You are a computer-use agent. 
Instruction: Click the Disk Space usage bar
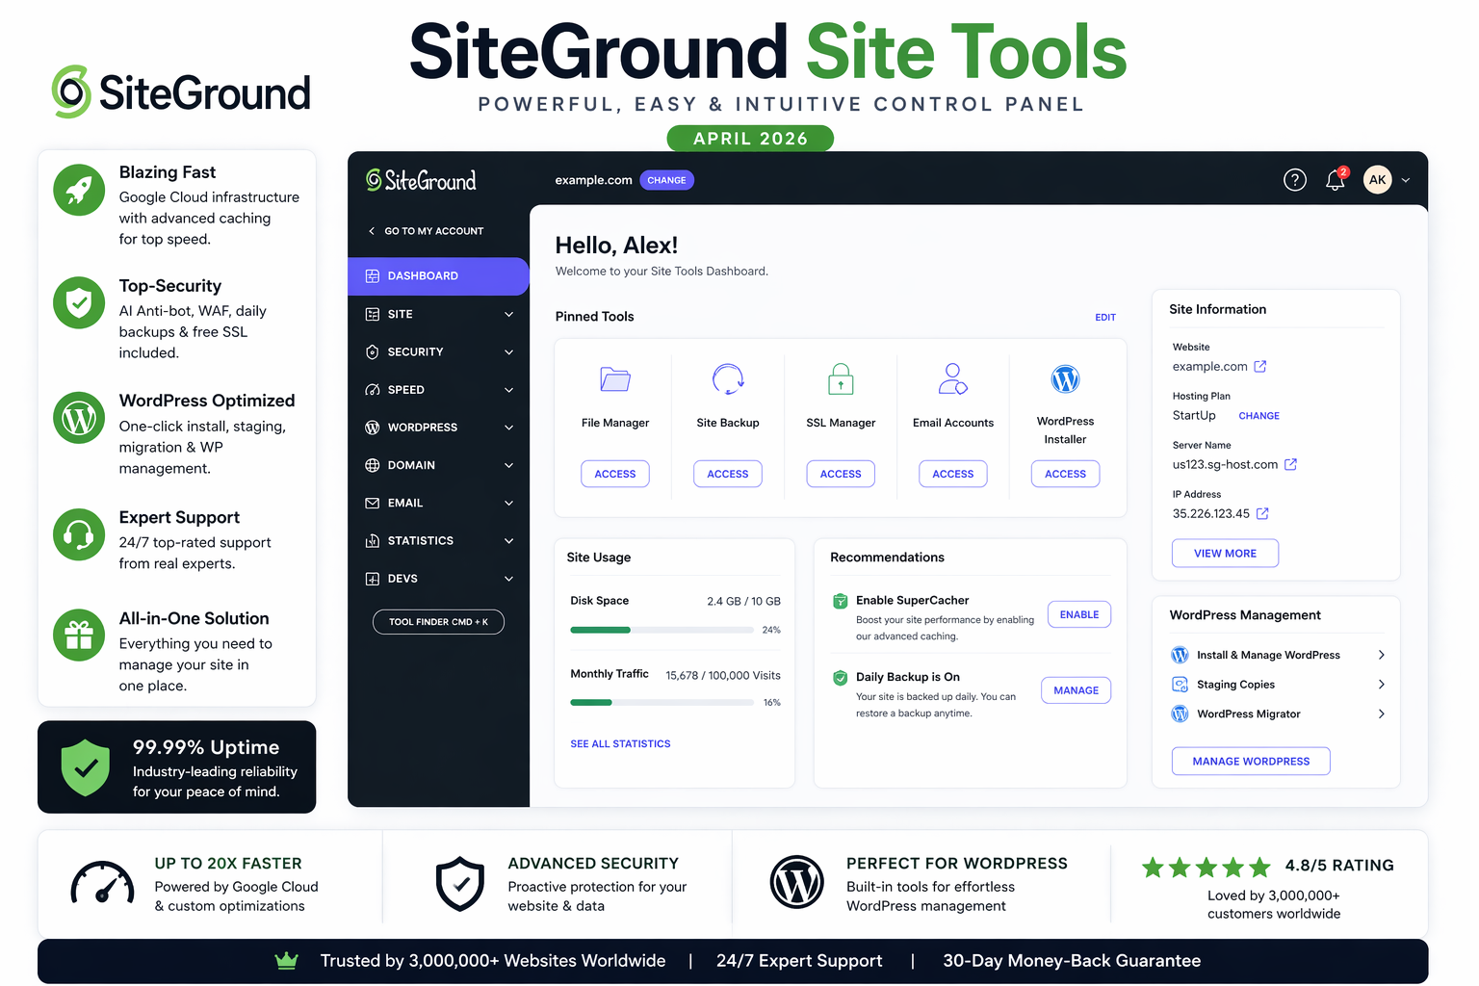662,630
